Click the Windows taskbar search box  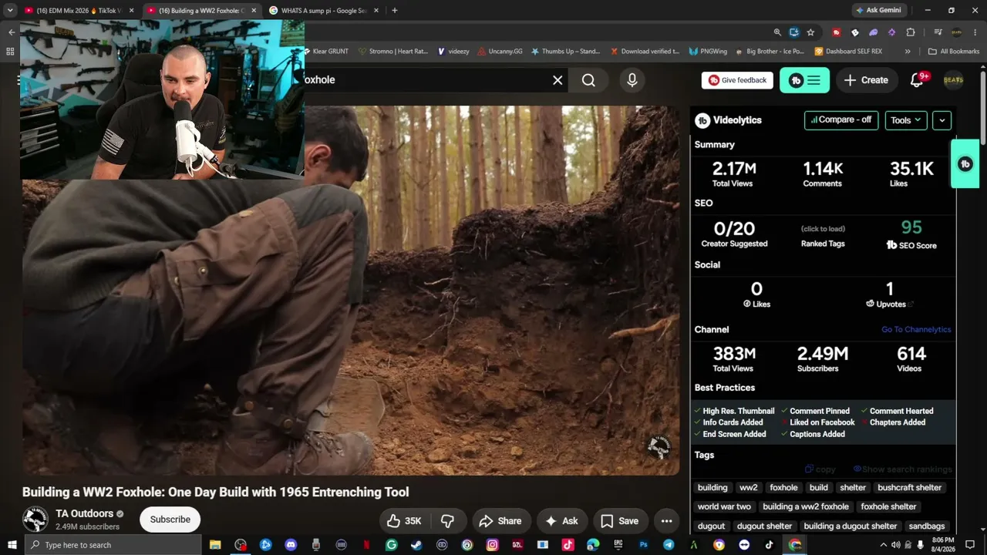(113, 545)
